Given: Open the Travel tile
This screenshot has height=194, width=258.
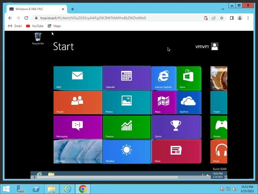Looking at the screenshot, I should 219,103.
